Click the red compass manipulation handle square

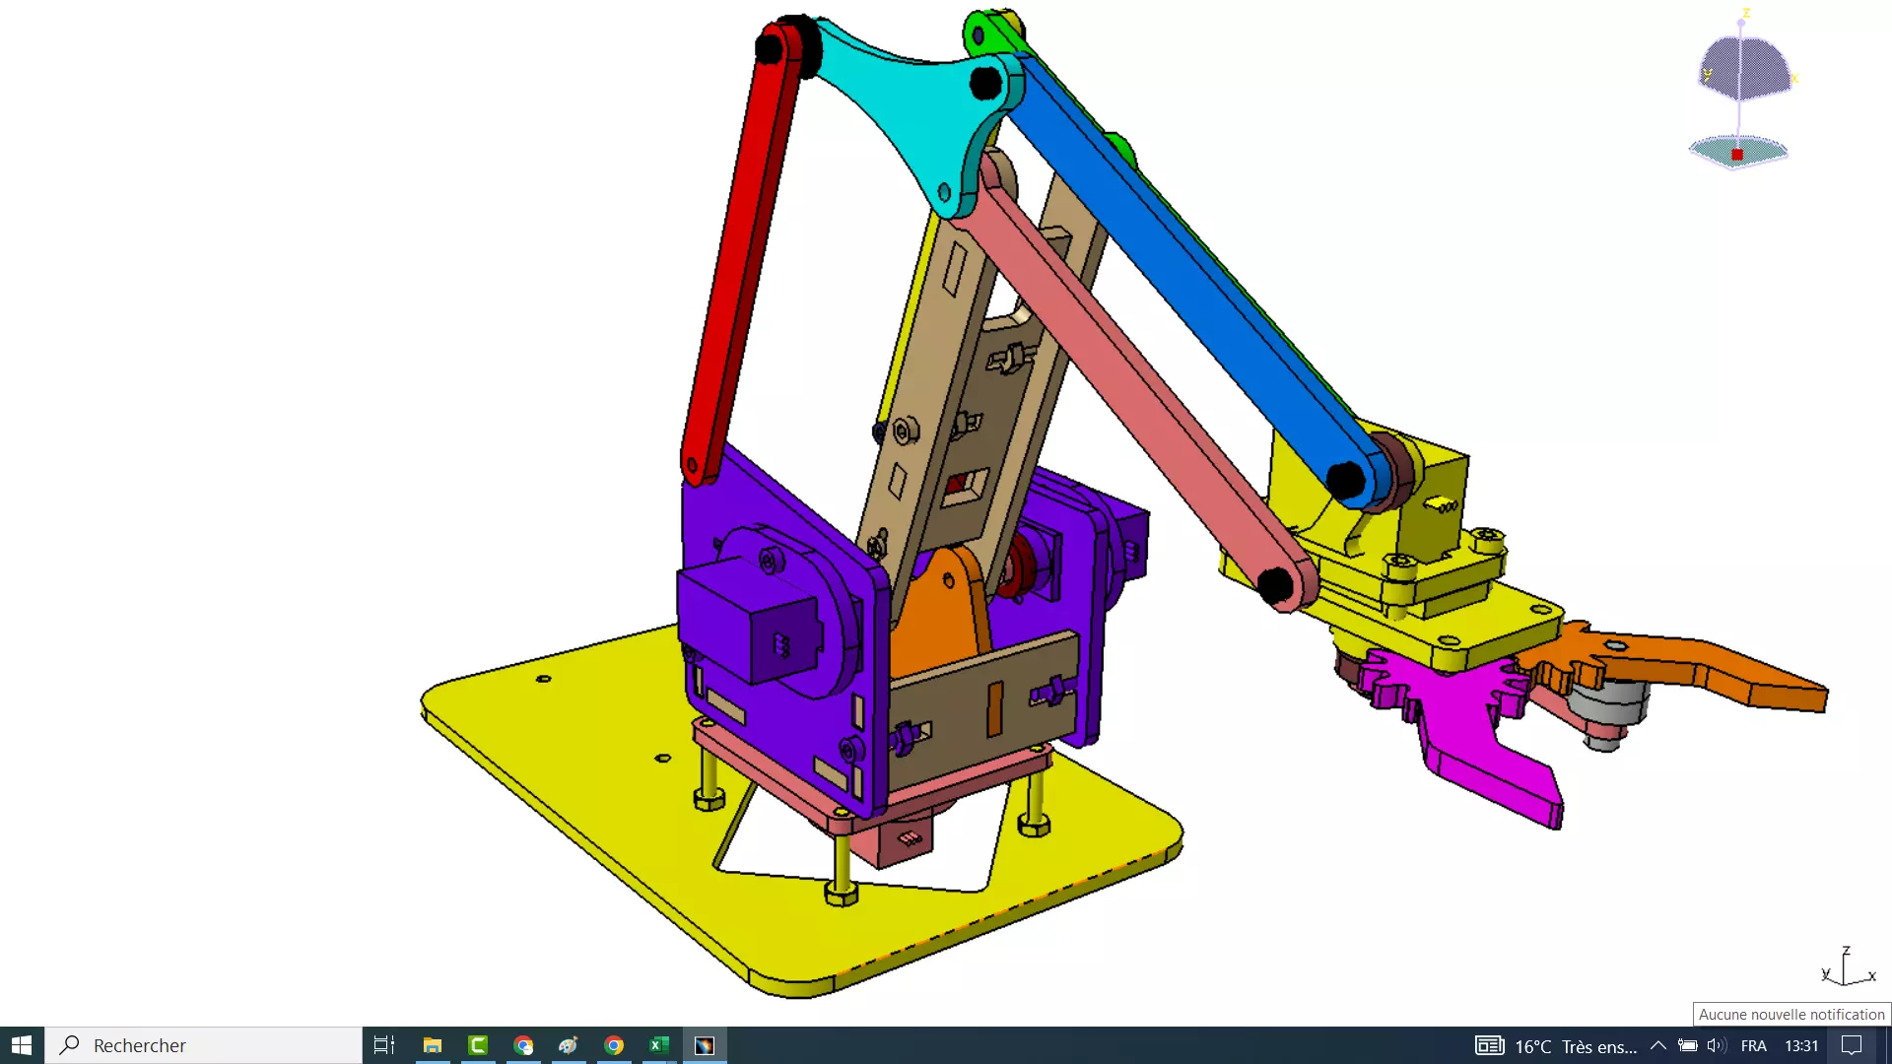click(1737, 155)
